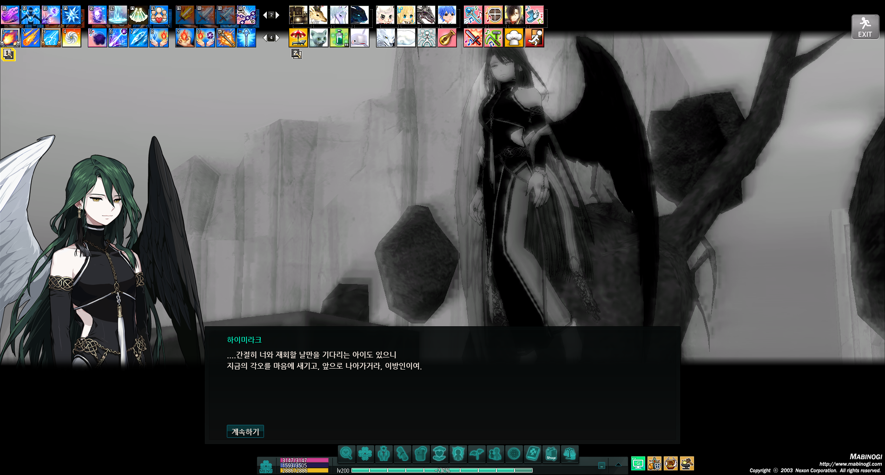Open the Shop menu icon
The image size is (885, 475).
(x=551, y=453)
